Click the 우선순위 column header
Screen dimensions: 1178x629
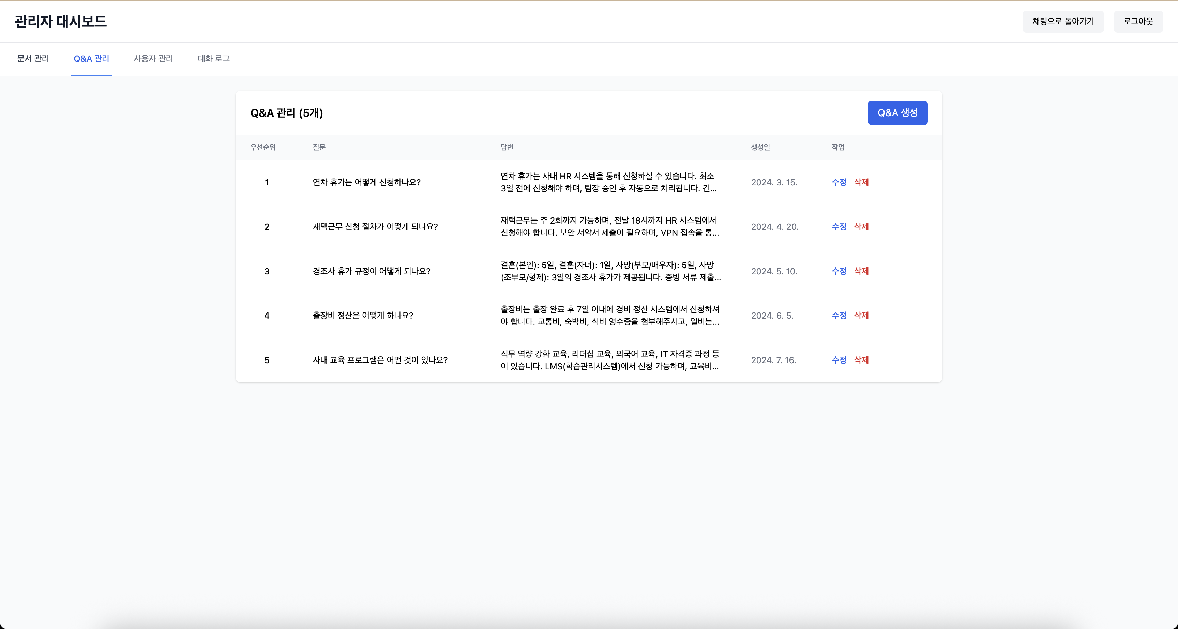tap(262, 147)
